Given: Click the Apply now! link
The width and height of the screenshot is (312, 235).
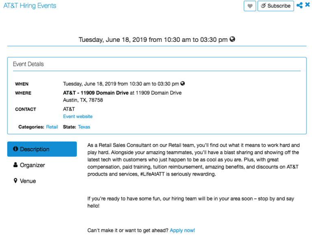Looking at the screenshot, I should (x=182, y=231).
